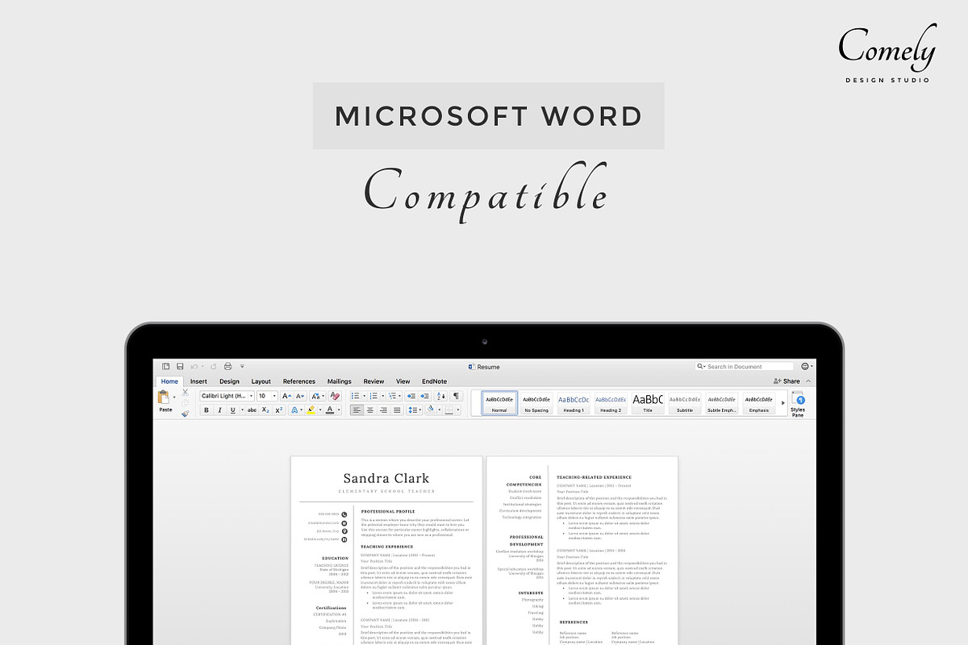
Task: Apply yellow text highlight color
Action: click(x=311, y=410)
